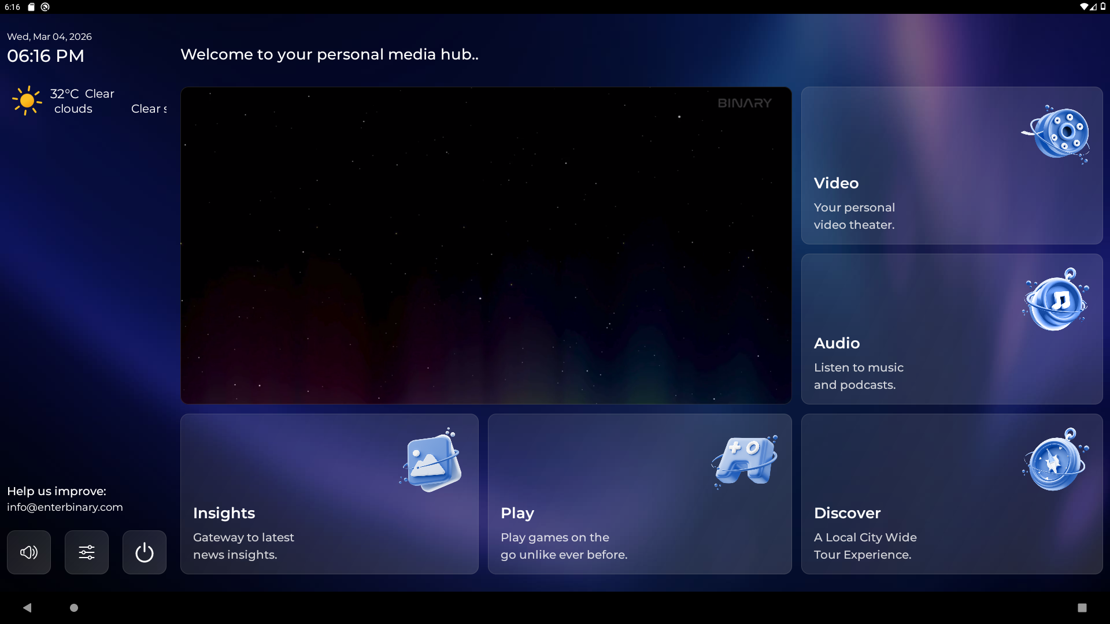
Task: Tap the 'Help us improve:' label
Action: click(x=57, y=491)
